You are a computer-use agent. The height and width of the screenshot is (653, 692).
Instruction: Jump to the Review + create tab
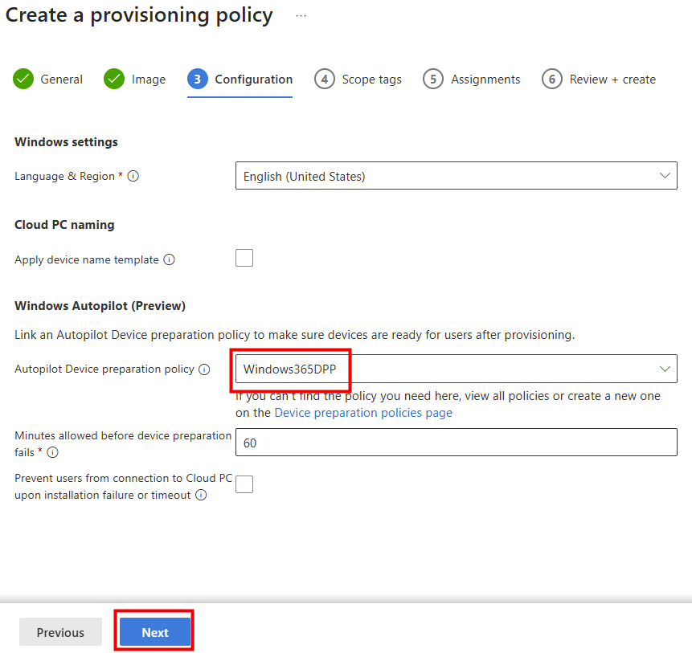coord(599,80)
